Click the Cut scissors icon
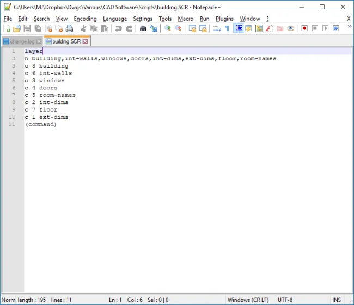Screen dimensions: 354x305 point(83,28)
